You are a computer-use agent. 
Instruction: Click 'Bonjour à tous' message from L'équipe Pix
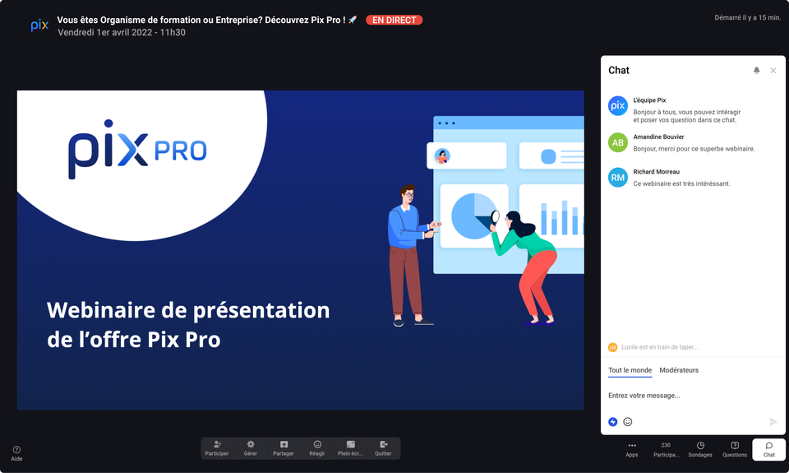click(687, 116)
